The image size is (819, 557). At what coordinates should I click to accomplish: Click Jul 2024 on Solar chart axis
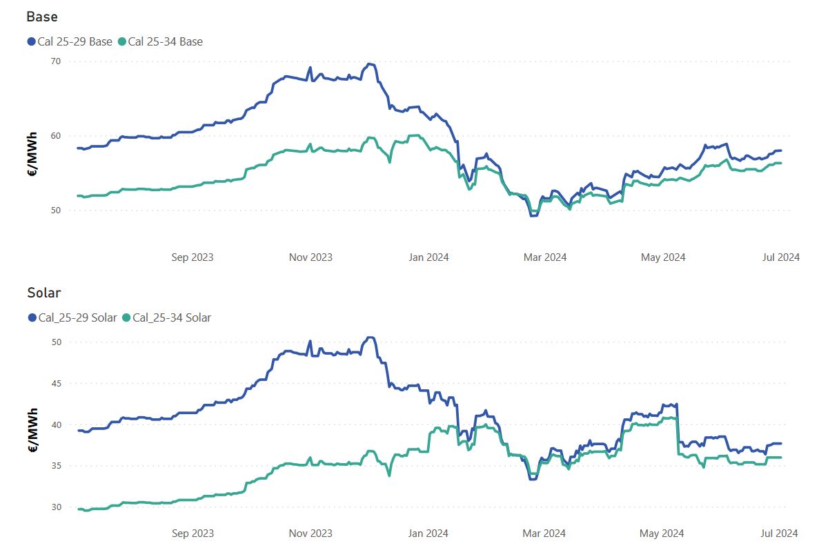pos(779,533)
